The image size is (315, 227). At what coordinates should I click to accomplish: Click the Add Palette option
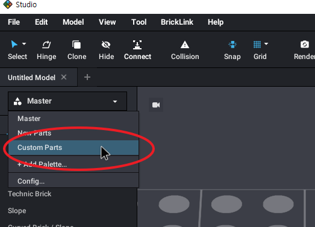[73, 164]
